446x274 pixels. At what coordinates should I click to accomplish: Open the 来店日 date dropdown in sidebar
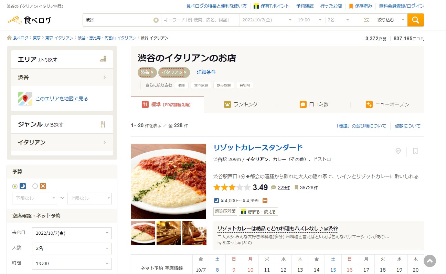point(72,233)
